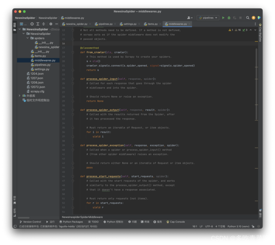Click the project panel horizontal scrollbar

(x=23, y=218)
